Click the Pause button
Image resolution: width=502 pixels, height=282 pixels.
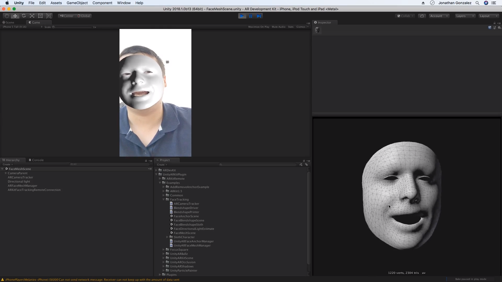(250, 16)
